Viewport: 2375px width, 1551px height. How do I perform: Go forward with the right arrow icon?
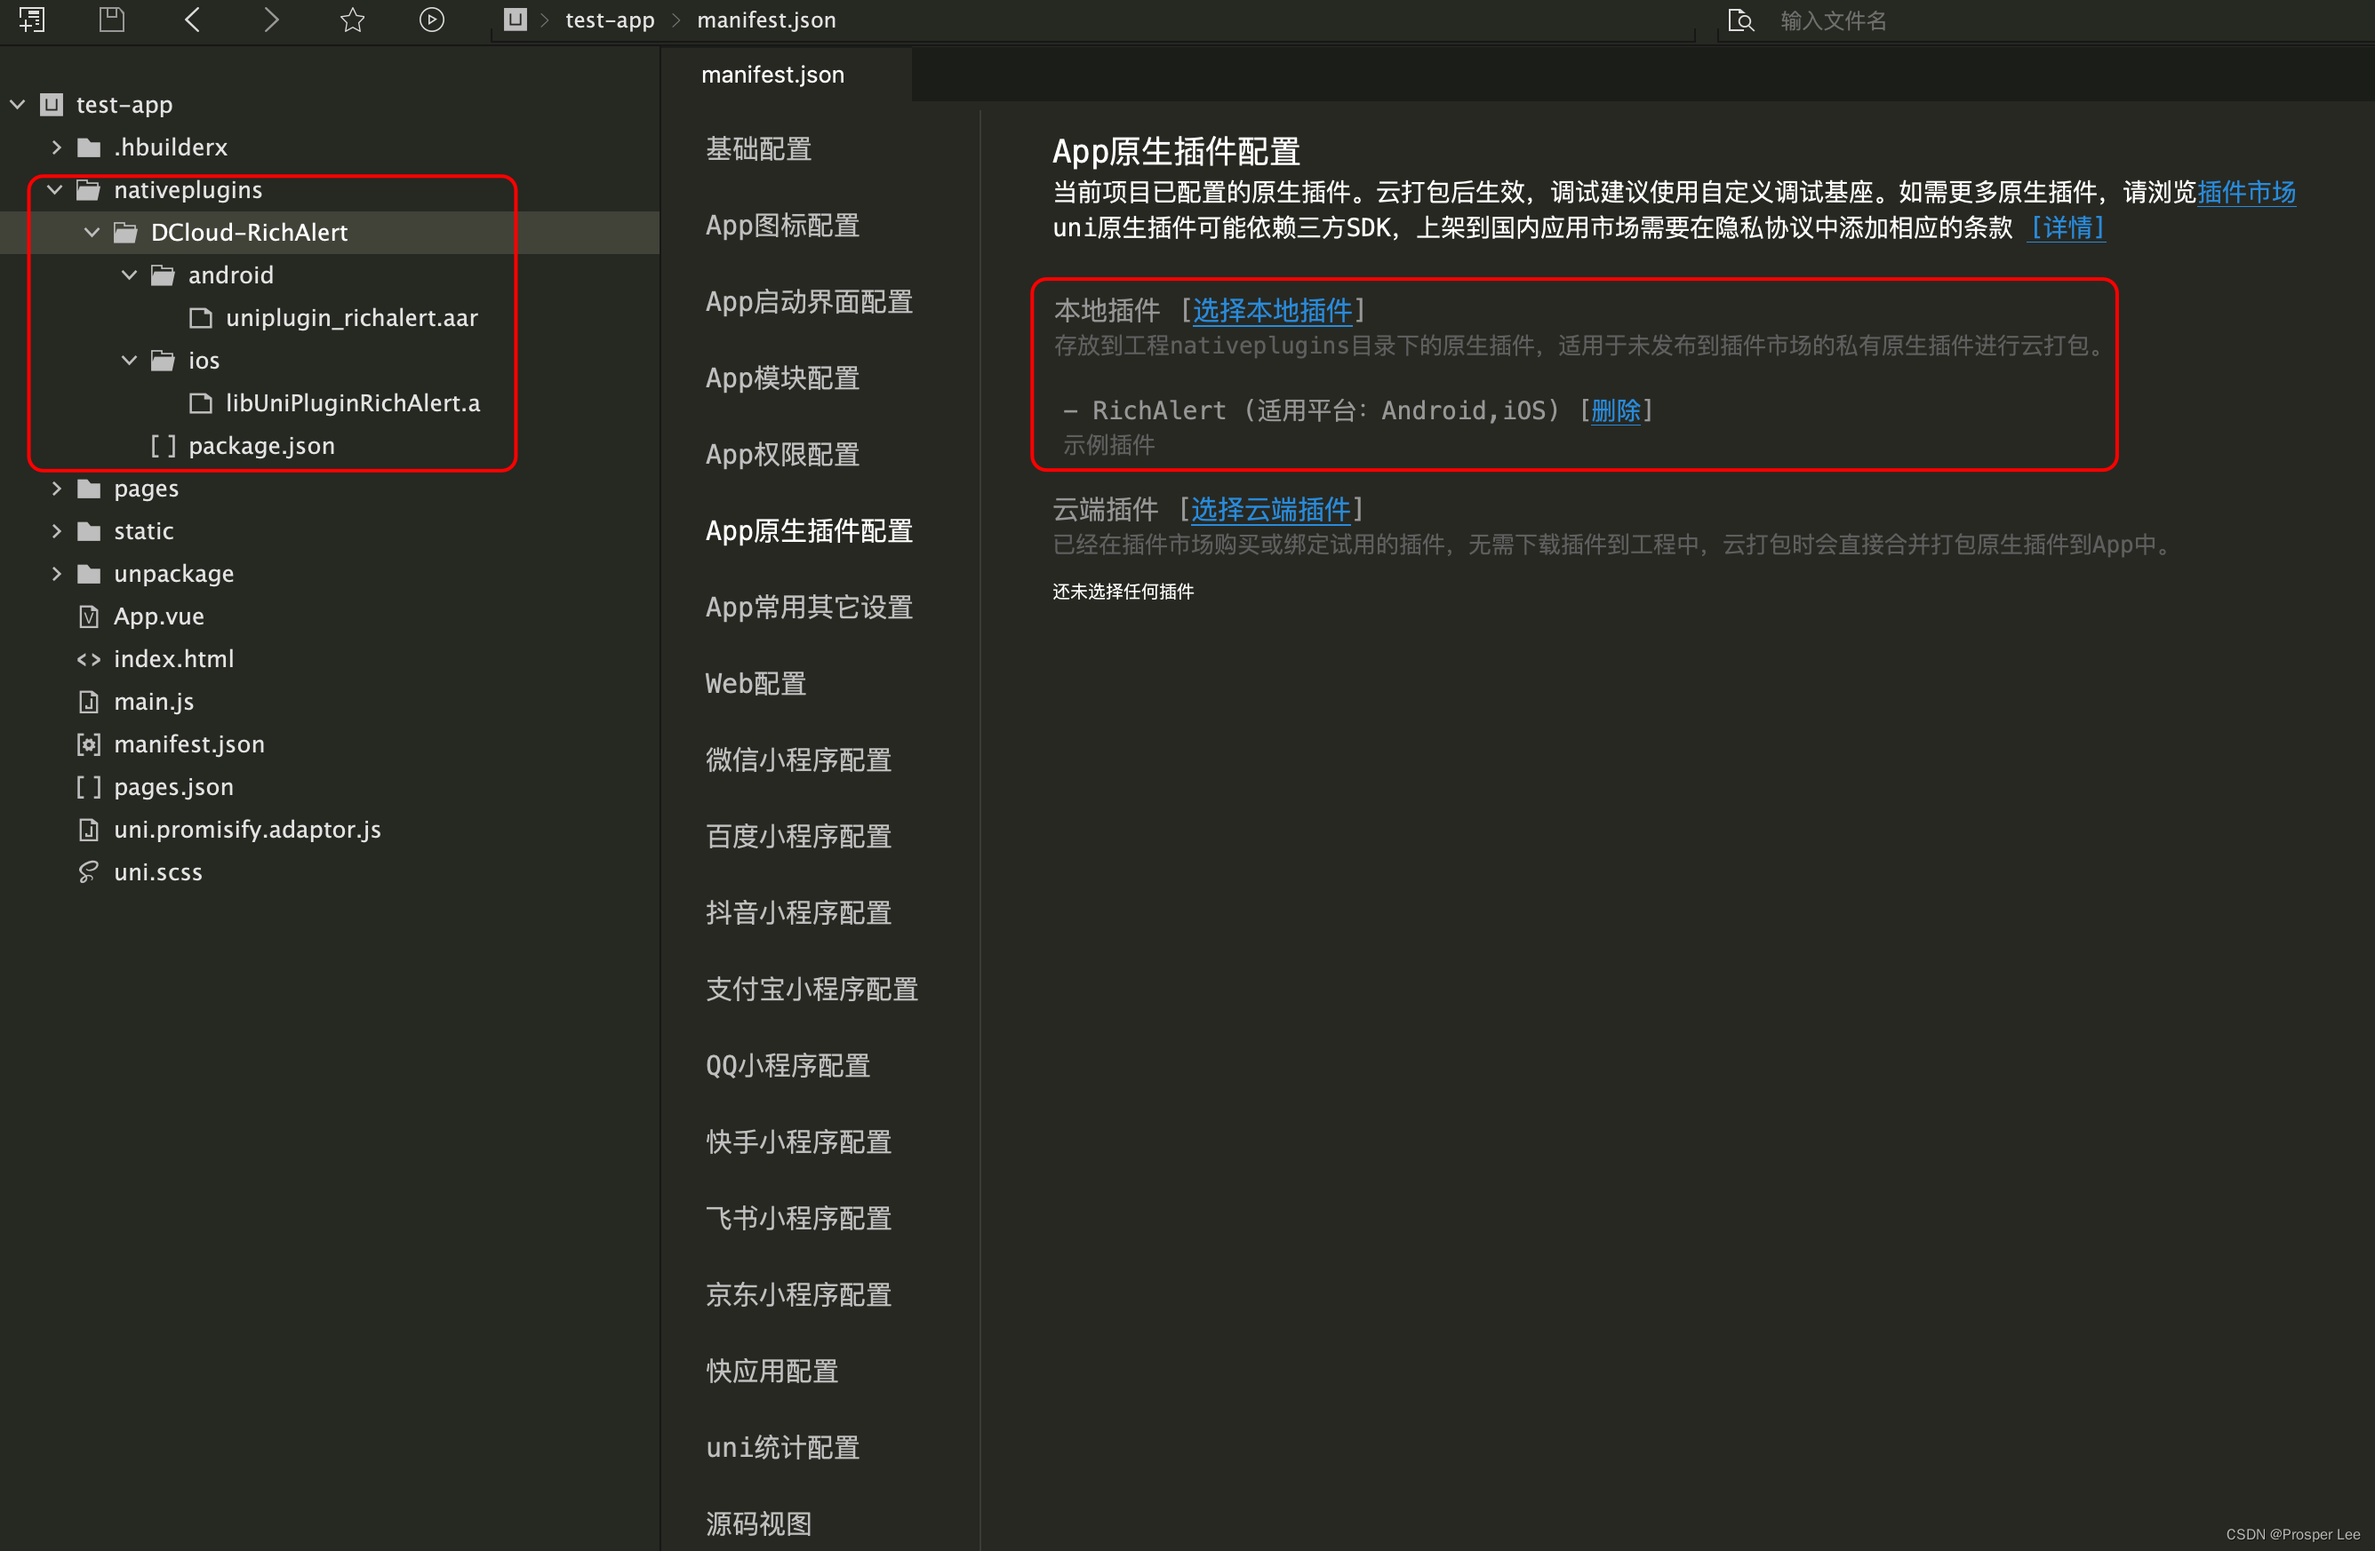pyautogui.click(x=271, y=20)
